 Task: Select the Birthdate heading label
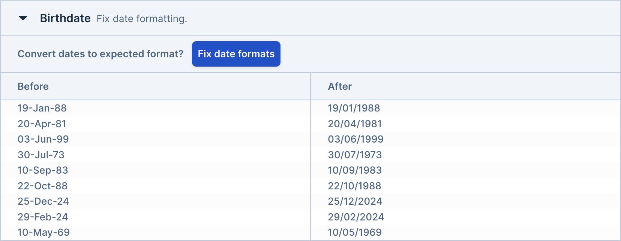coord(64,18)
